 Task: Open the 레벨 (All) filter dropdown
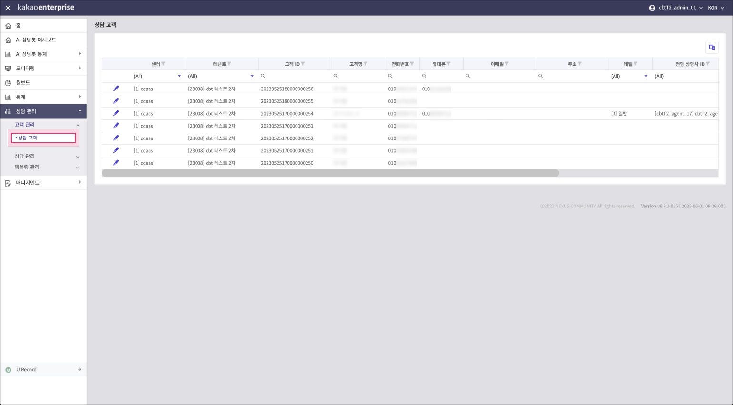tap(646, 76)
